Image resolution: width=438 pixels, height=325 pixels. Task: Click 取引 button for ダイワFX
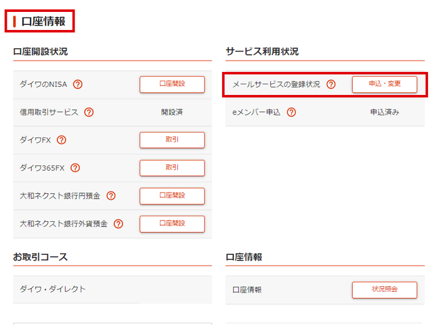(x=172, y=140)
